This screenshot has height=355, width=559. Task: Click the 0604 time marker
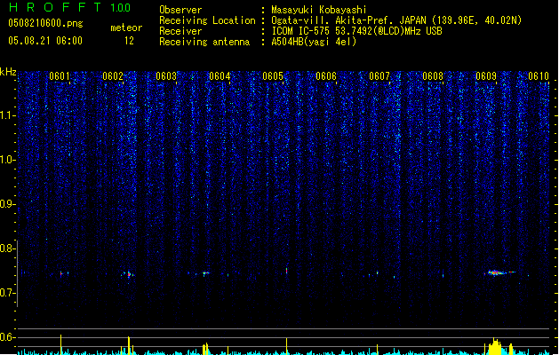click(x=220, y=76)
